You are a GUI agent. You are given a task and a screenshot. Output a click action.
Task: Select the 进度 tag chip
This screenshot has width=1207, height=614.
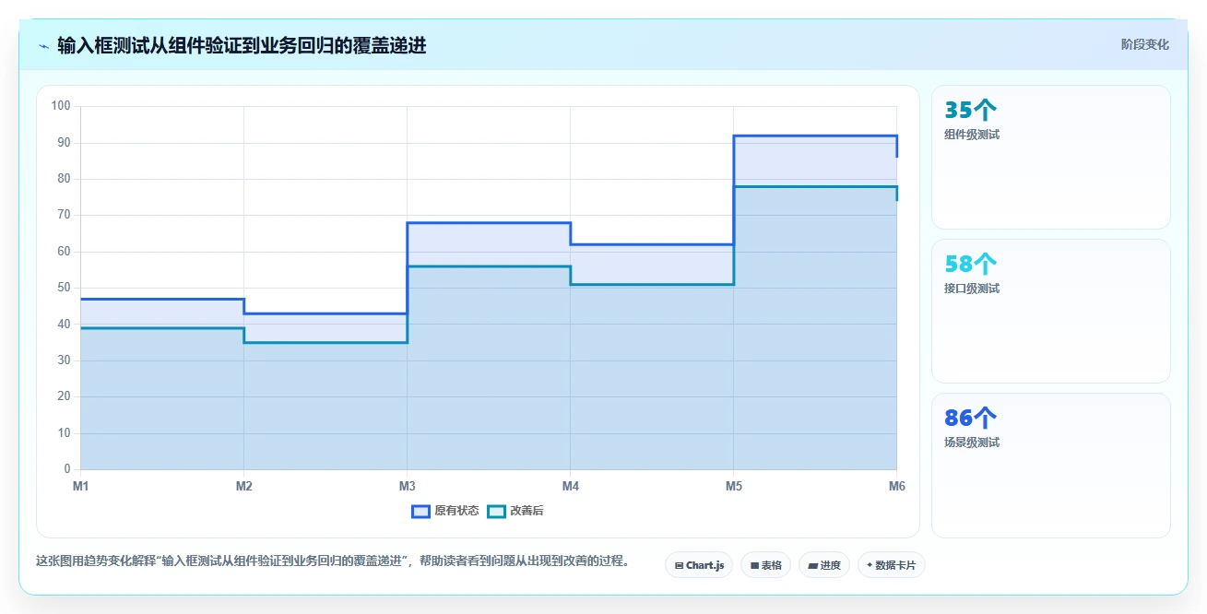pyautogui.click(x=824, y=565)
